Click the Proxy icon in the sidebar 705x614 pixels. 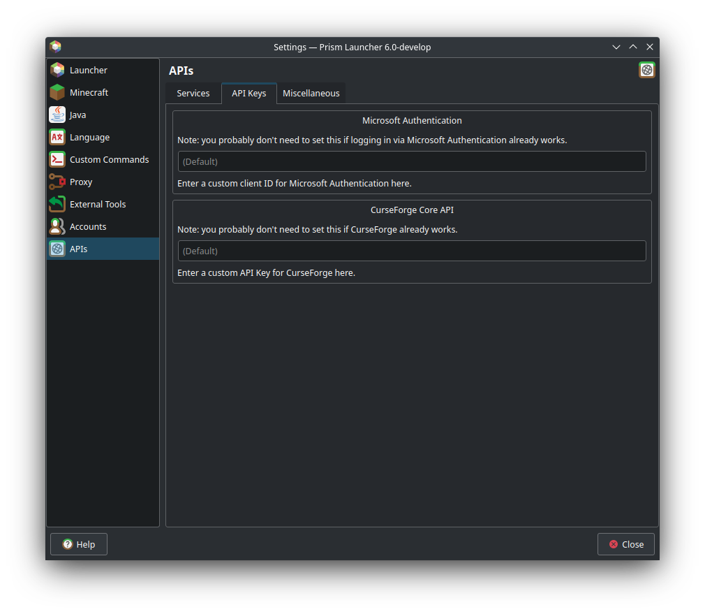57,182
